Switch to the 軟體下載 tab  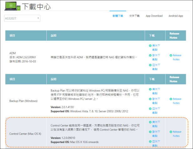118,16
